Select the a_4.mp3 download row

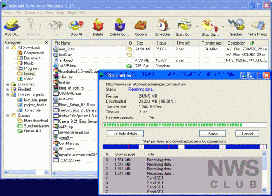[160, 60]
